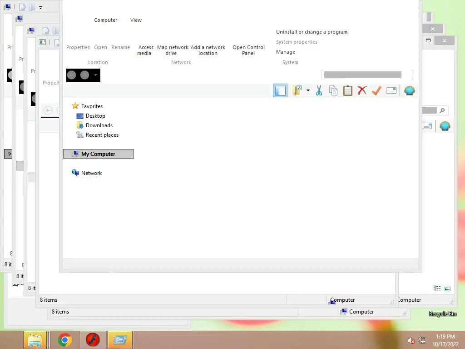
Task: Click the Back arrow in the rear window
Action: 48,110
